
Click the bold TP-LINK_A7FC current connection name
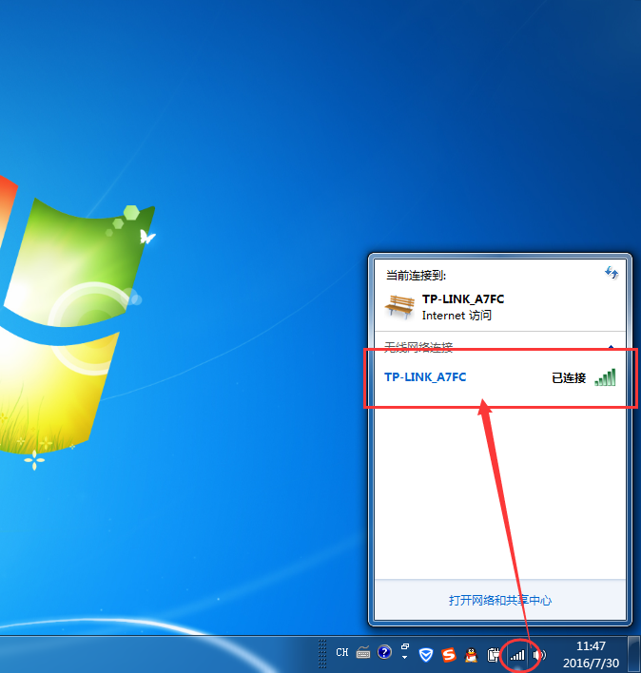(463, 299)
